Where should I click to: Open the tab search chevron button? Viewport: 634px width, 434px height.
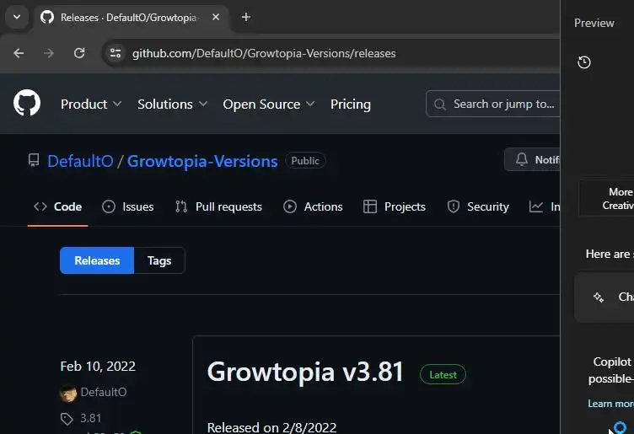click(17, 17)
